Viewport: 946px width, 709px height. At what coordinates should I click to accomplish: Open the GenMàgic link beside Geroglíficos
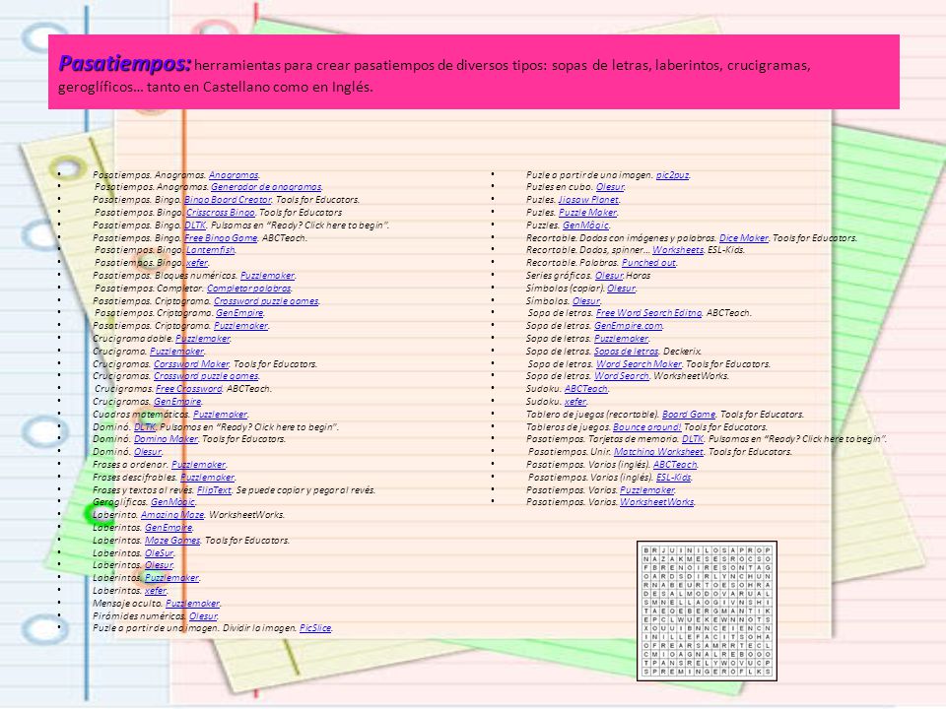[172, 501]
